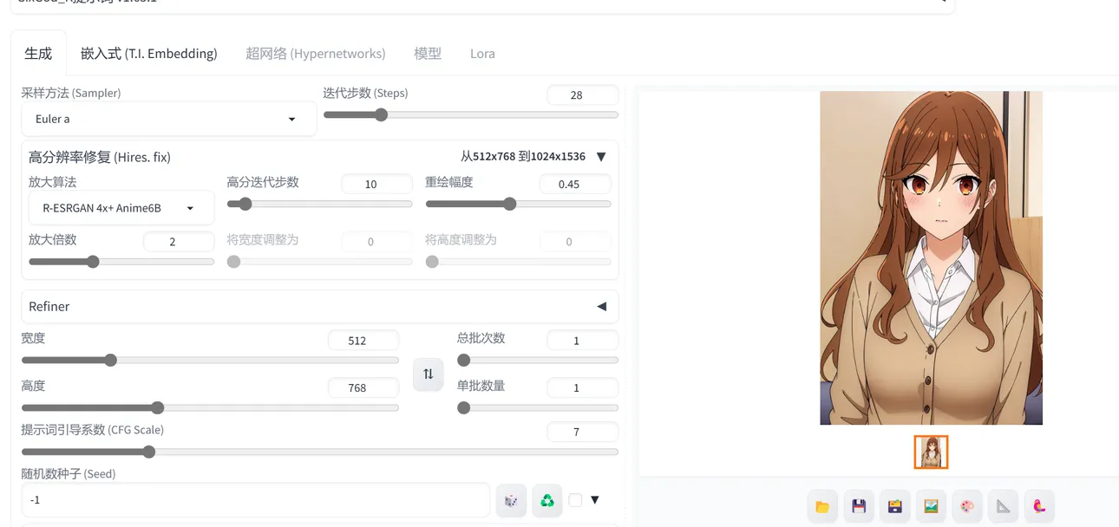Open the Lora tab
This screenshot has width=1119, height=527.
(x=482, y=53)
